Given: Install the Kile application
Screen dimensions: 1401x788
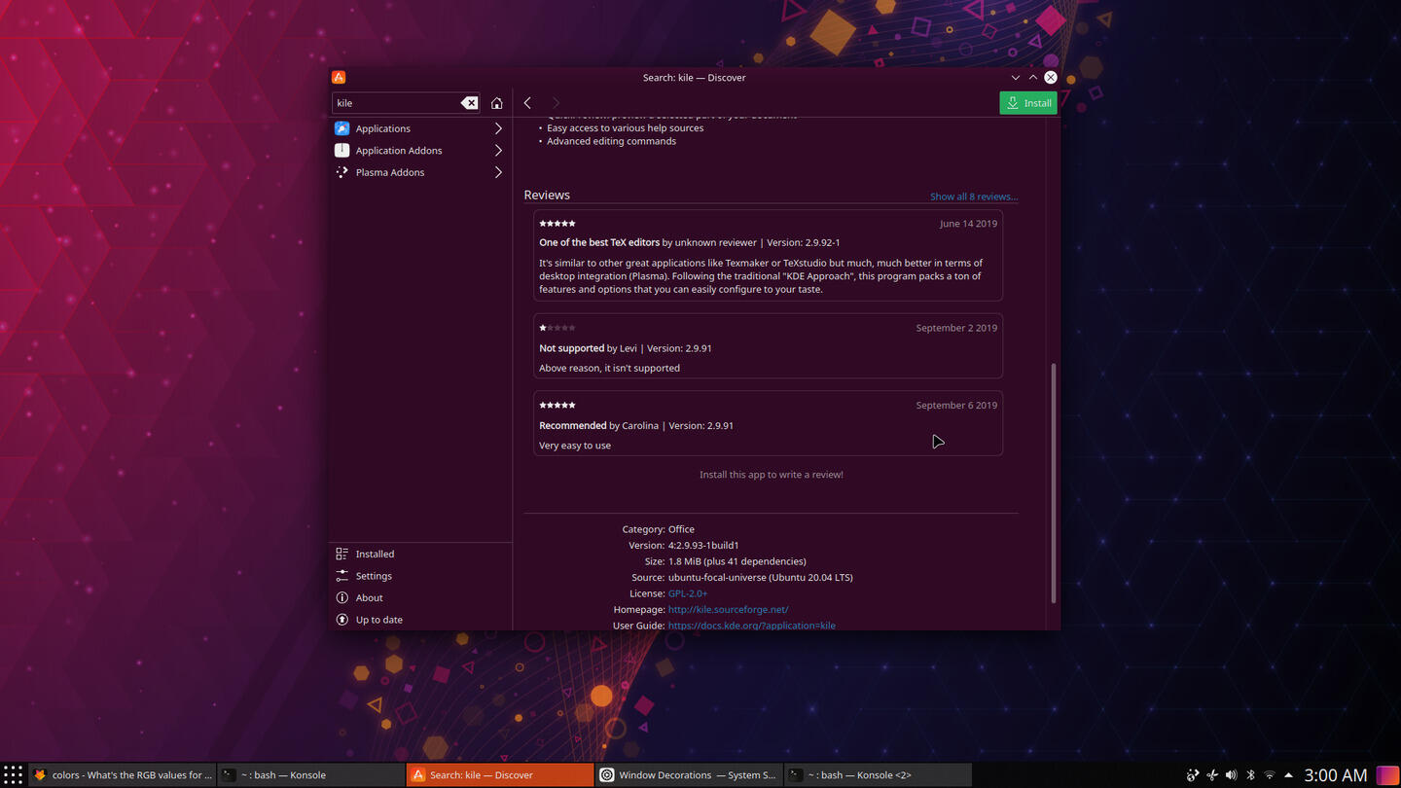Looking at the screenshot, I should [x=1028, y=103].
